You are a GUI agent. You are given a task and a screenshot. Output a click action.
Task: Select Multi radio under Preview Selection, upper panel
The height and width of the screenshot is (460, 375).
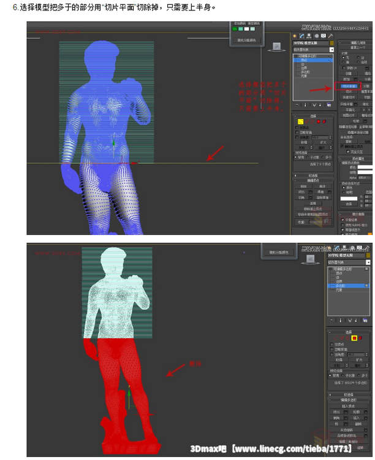coord(322,157)
